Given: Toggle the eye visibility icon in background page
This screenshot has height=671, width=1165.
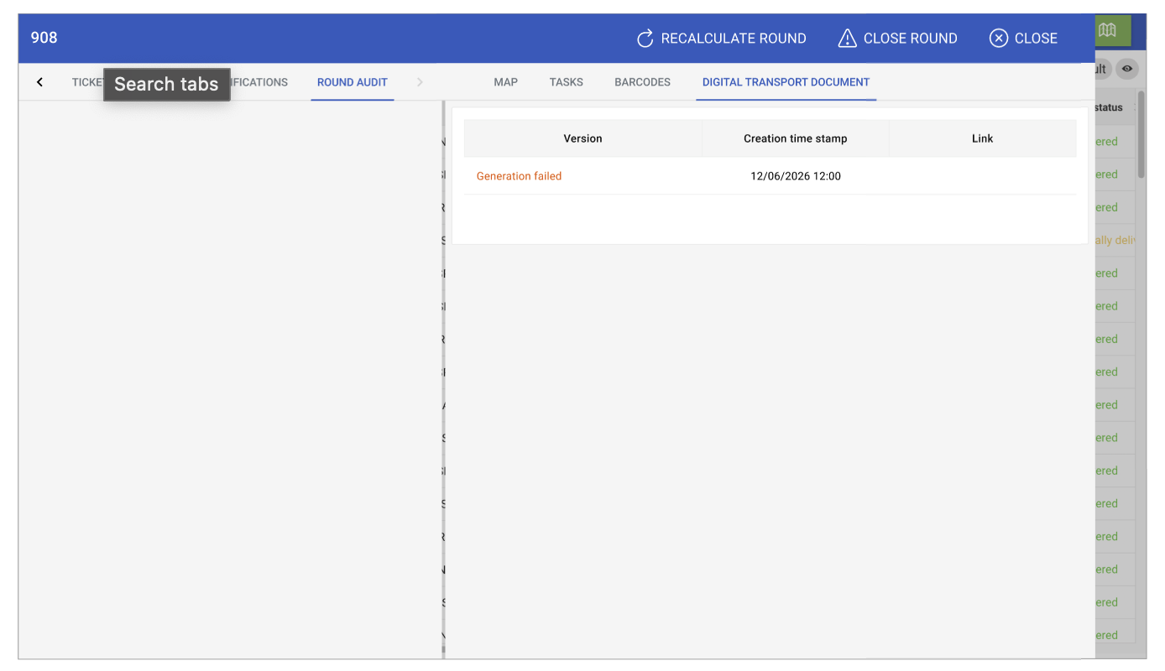Looking at the screenshot, I should [x=1127, y=69].
